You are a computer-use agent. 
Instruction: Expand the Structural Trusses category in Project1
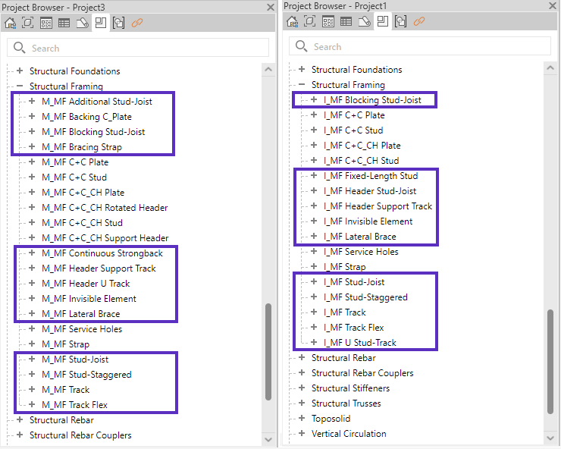point(302,403)
